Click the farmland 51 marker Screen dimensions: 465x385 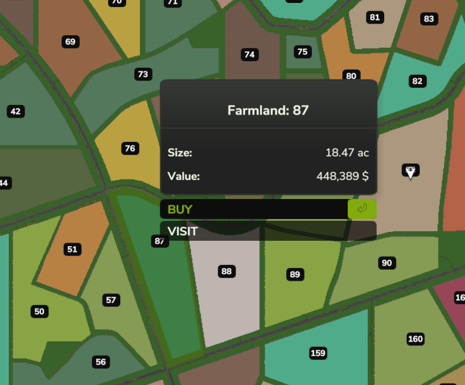(72, 249)
